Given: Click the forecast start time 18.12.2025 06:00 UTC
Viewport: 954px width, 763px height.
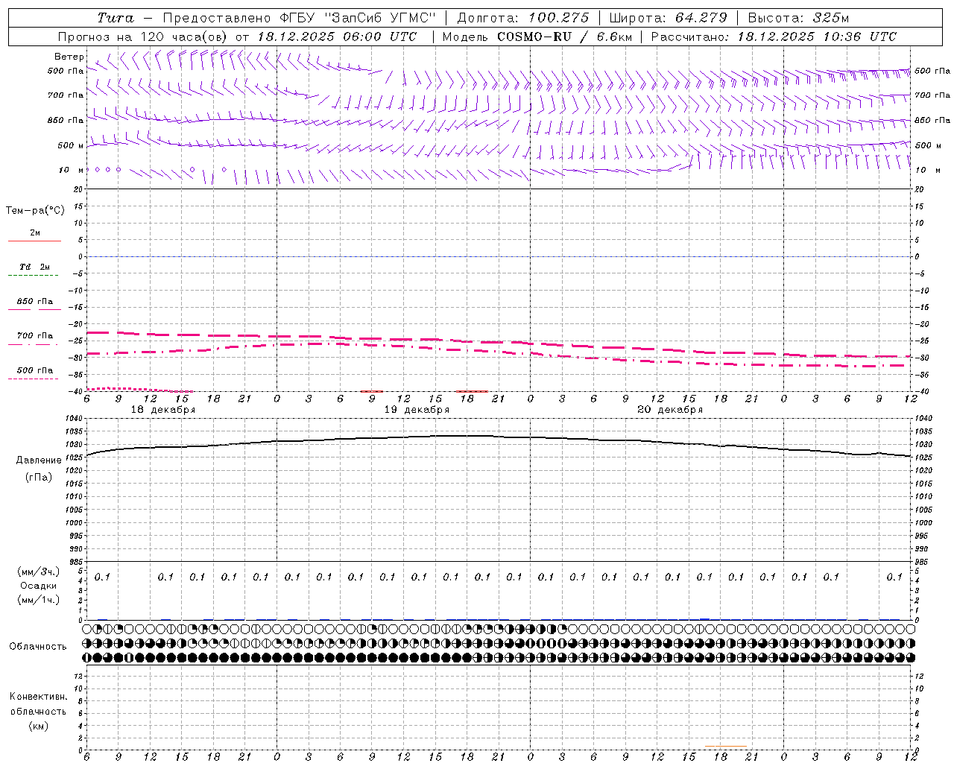Looking at the screenshot, I should coord(337,37).
